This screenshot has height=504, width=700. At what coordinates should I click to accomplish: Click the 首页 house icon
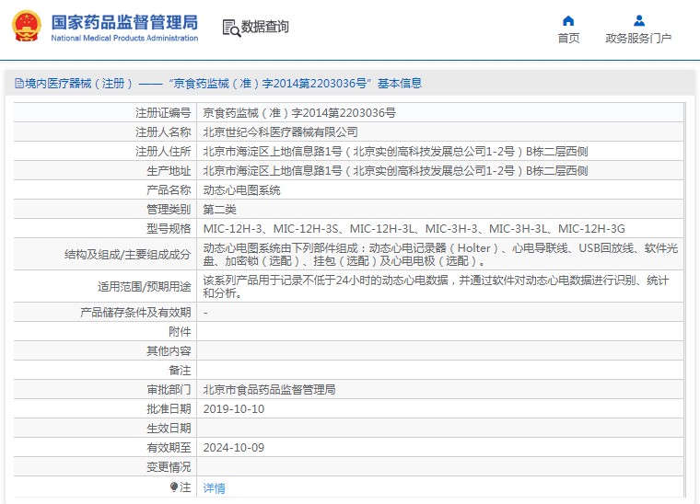pos(568,20)
